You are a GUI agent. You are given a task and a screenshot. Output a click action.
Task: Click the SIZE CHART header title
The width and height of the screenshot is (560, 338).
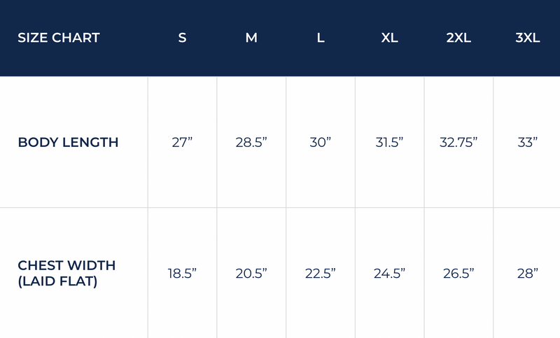click(59, 38)
